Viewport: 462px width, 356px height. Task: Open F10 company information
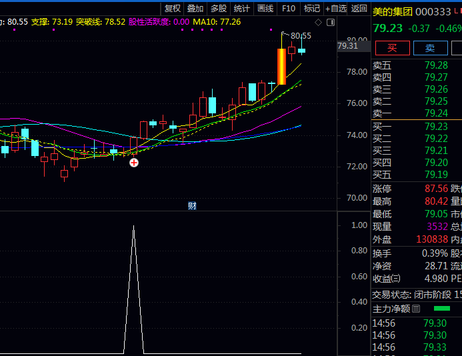(x=288, y=9)
